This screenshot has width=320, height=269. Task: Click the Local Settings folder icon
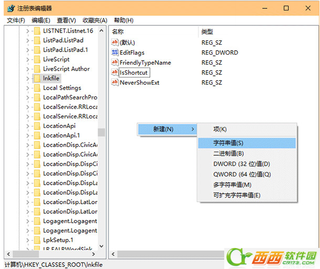(x=37, y=88)
